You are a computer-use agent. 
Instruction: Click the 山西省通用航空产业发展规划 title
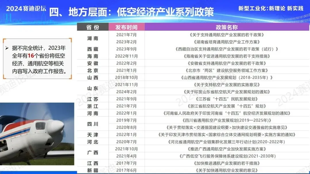[227, 78]
